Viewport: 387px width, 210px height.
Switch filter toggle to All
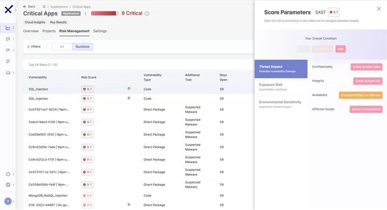(62, 46)
